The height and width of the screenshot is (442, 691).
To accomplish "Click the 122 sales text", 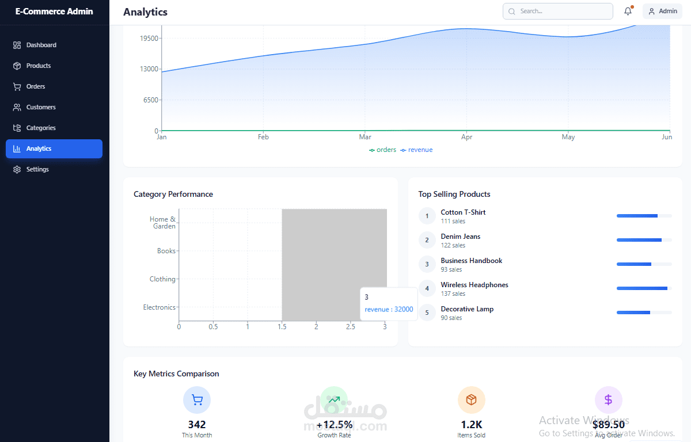I will point(453,245).
